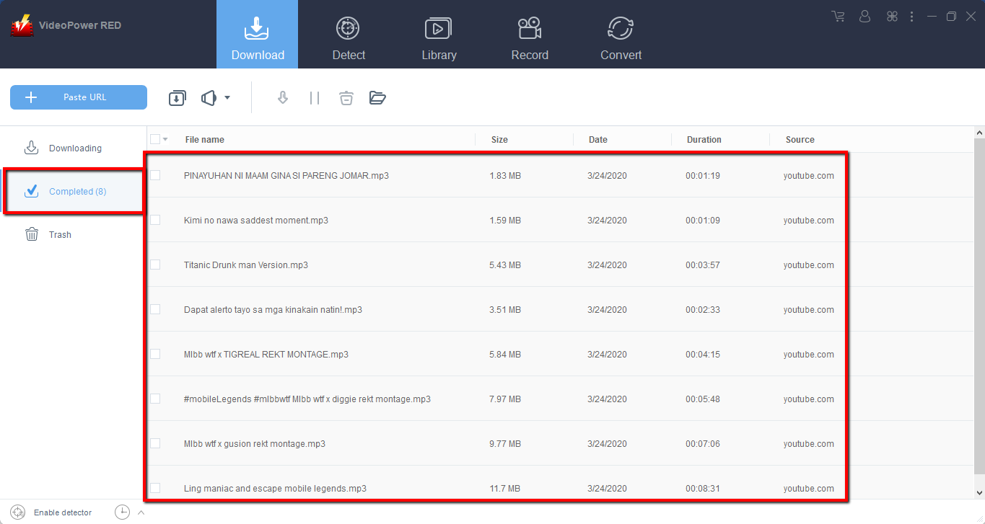Expand the panel arrow beside the clock
Viewport: 985px width, 524px height.
(x=141, y=512)
